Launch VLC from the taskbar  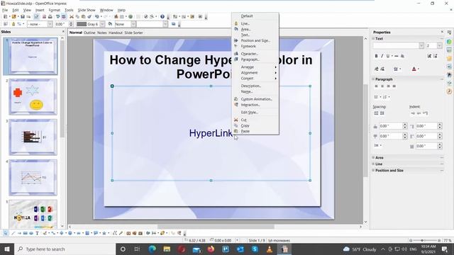click(x=270, y=249)
